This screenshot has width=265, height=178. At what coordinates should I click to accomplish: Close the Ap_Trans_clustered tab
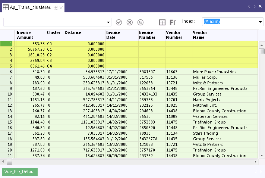click(61, 7)
